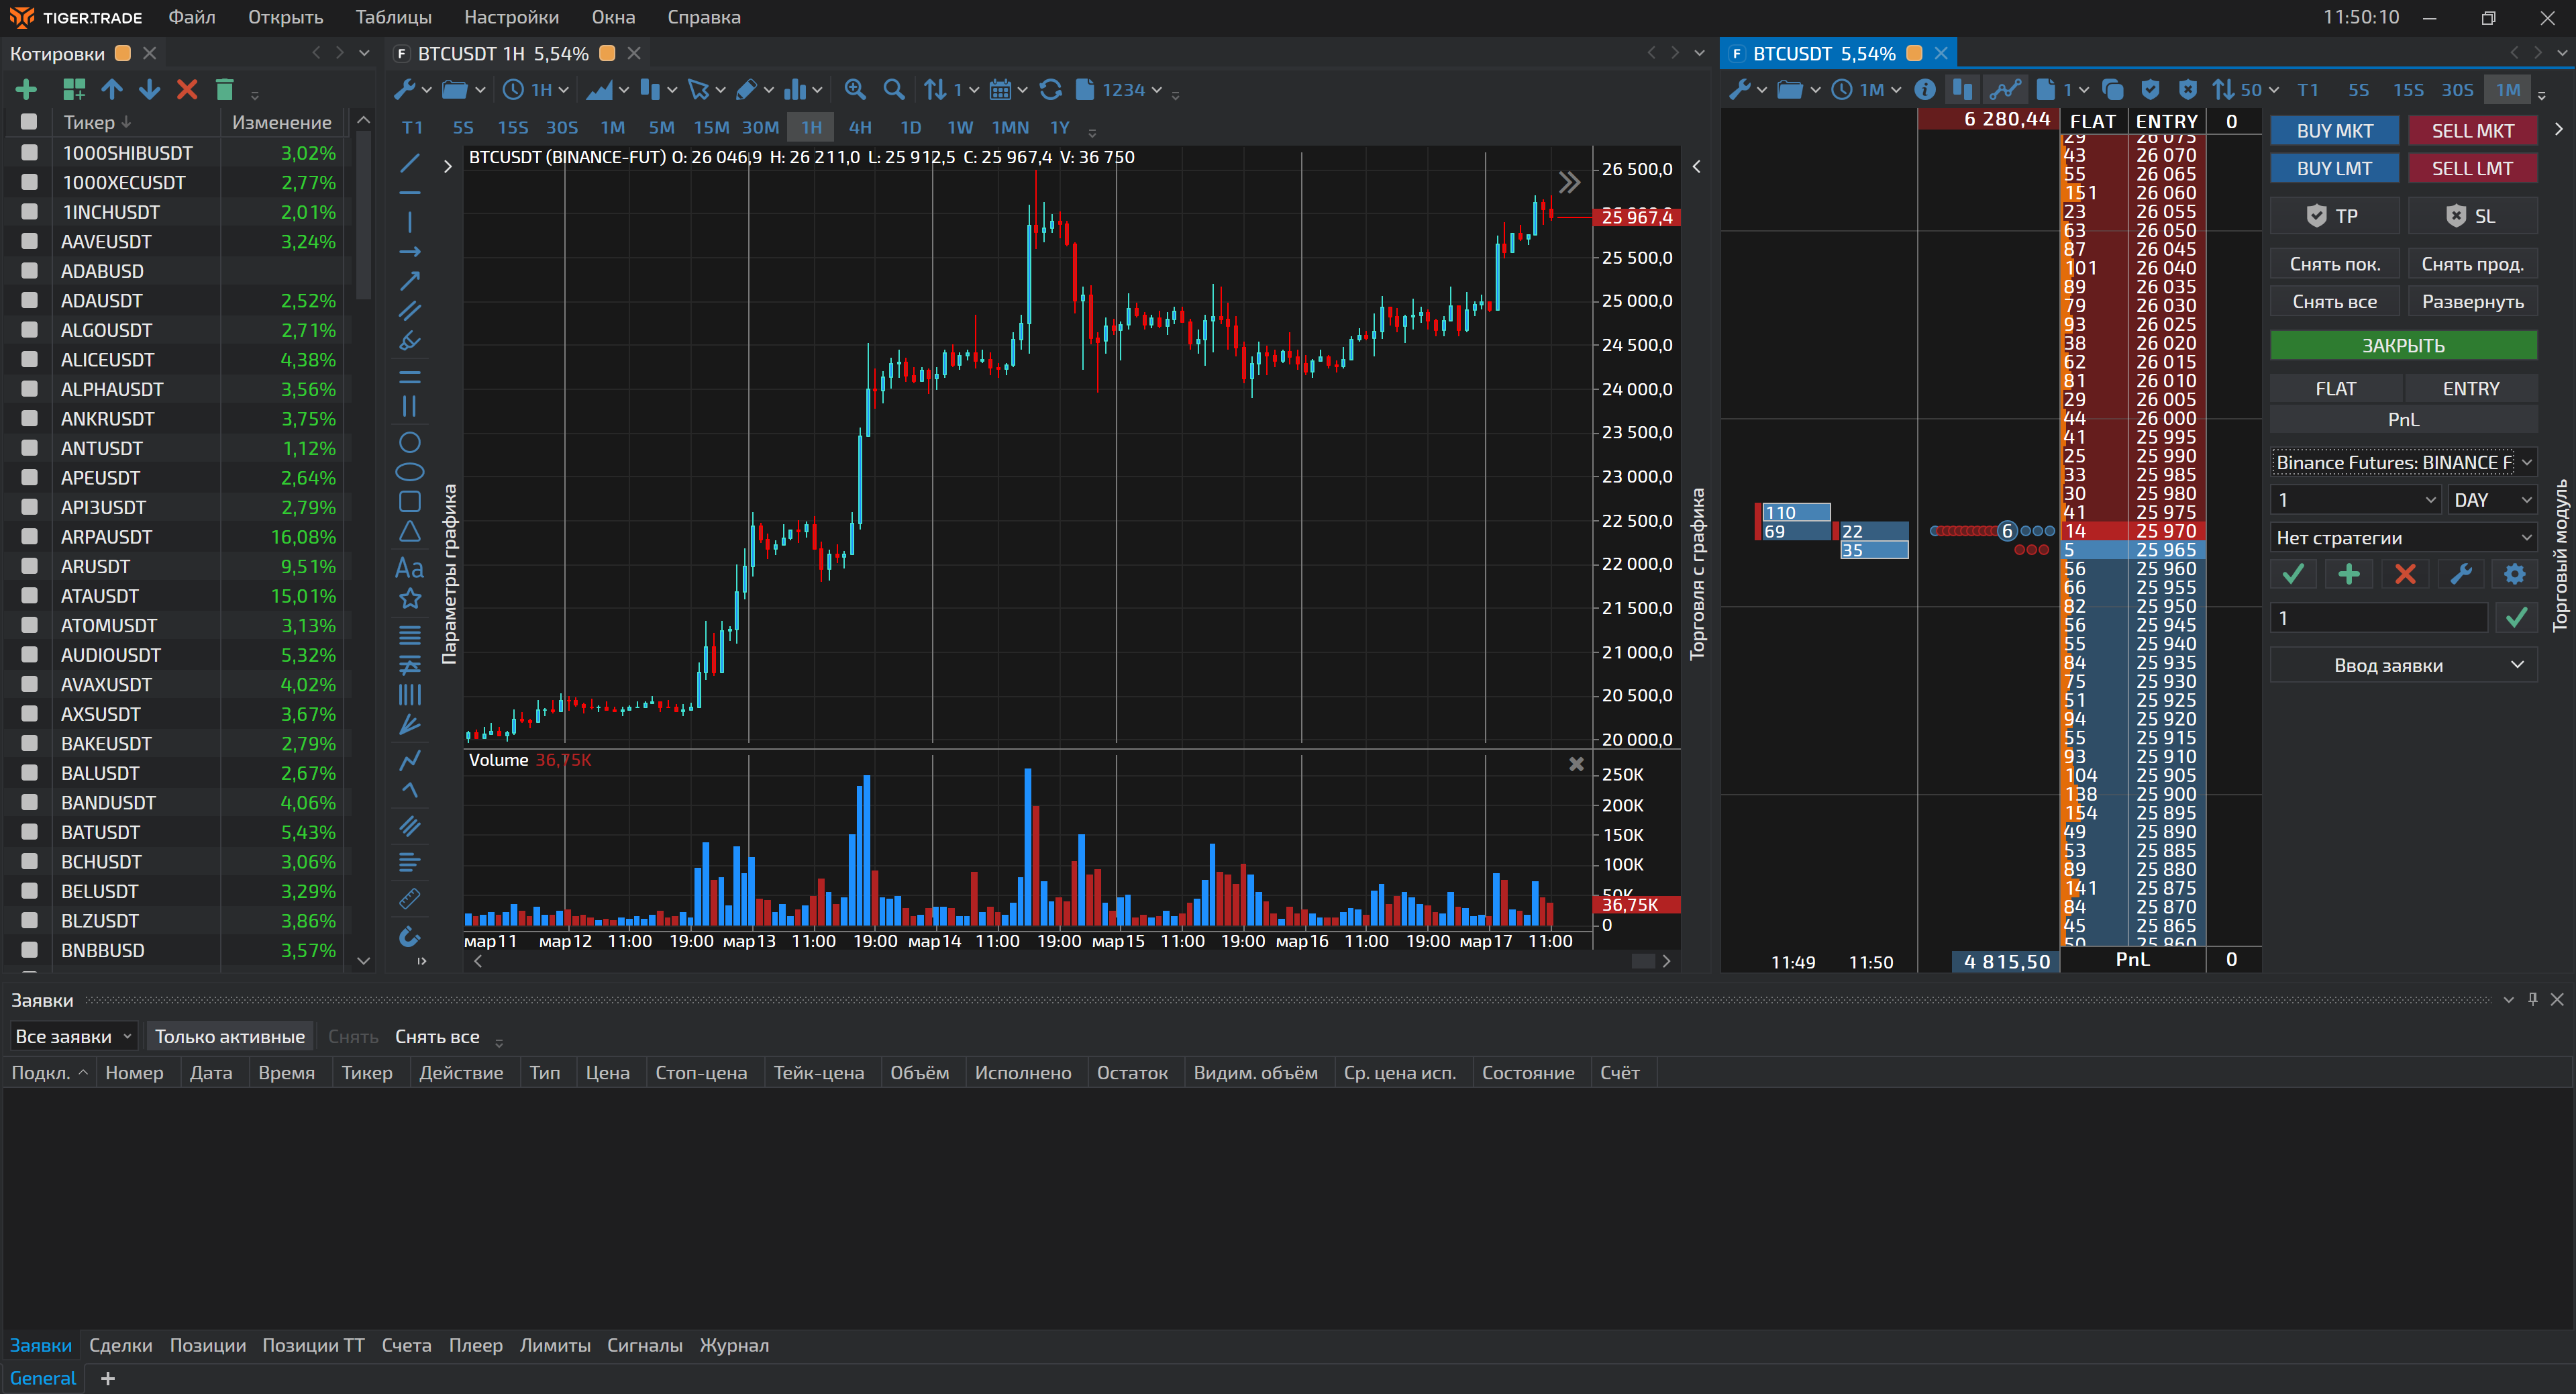Tick the checkbox for ARPAUSDT

[30, 537]
